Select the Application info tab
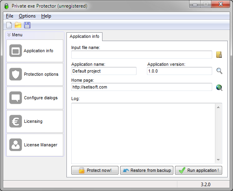Viewport: 233px width, 191px height. tap(84, 37)
